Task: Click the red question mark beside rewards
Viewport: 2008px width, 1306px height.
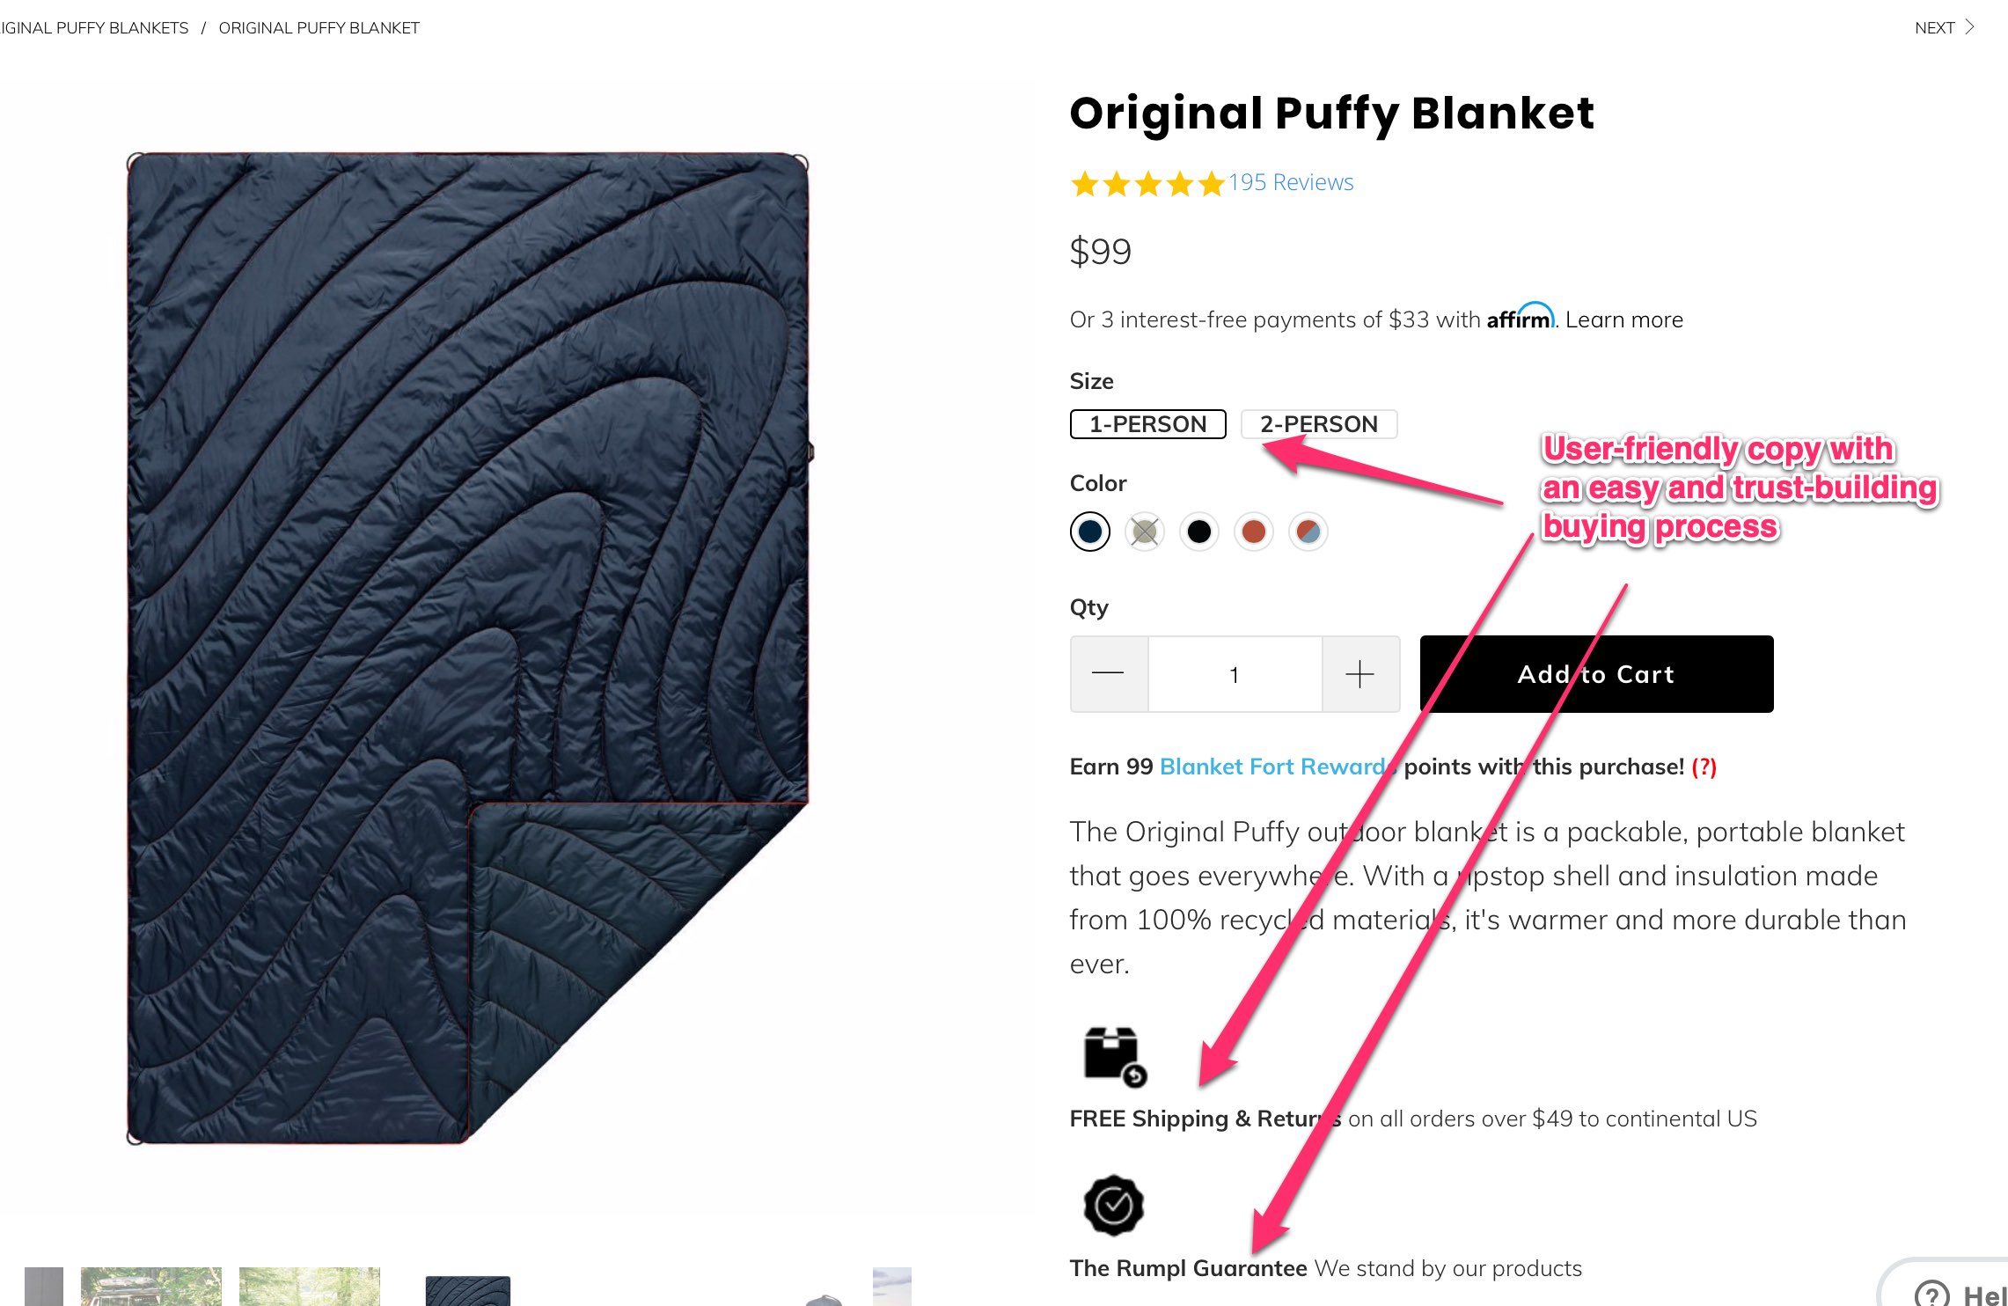Action: tap(1704, 767)
